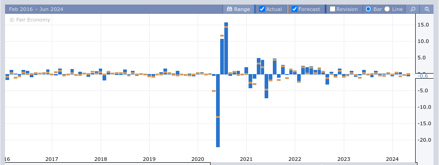The width and height of the screenshot is (439, 165).
Task: Click the magnifier zoom-out icon
Action: point(427,9)
